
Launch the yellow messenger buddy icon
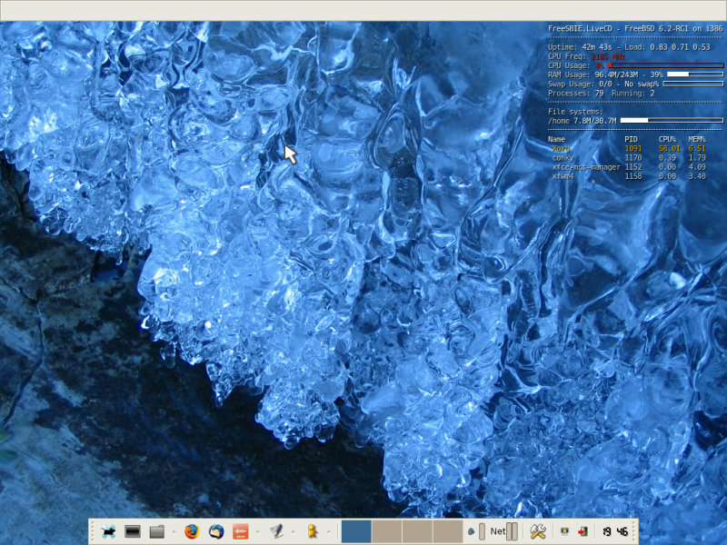pyautogui.click(x=311, y=531)
